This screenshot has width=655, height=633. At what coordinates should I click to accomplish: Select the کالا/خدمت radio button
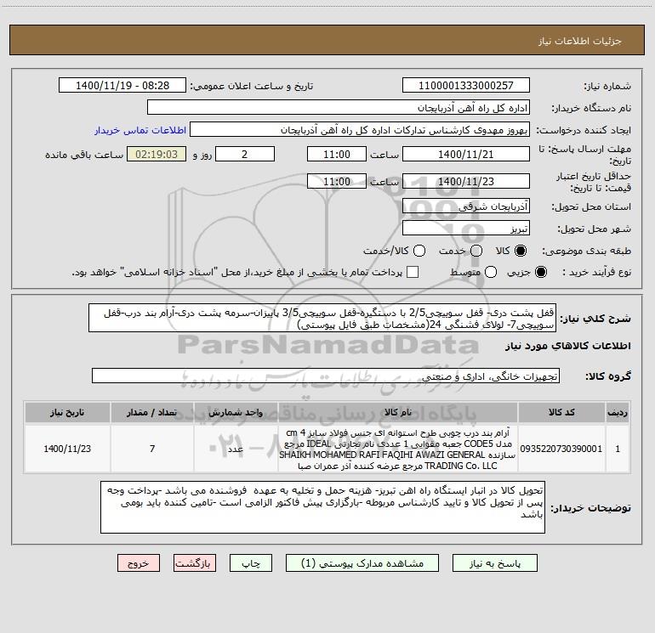click(x=419, y=251)
